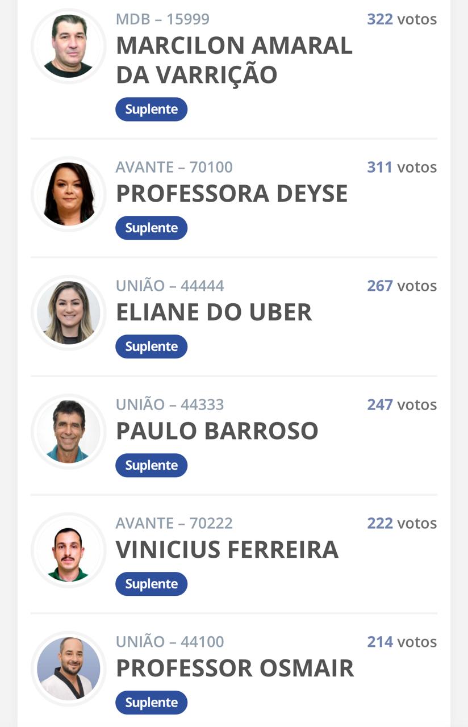Click the Suplente badge under Professora Deyse

[152, 228]
